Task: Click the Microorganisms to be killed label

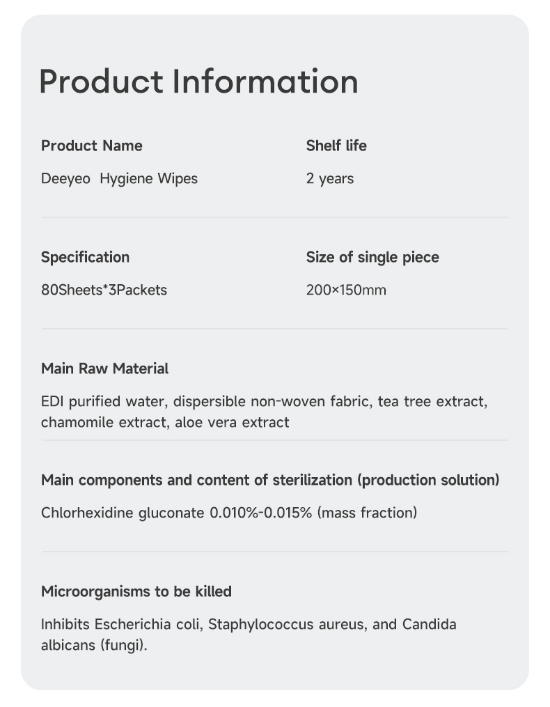Action: [136, 591]
